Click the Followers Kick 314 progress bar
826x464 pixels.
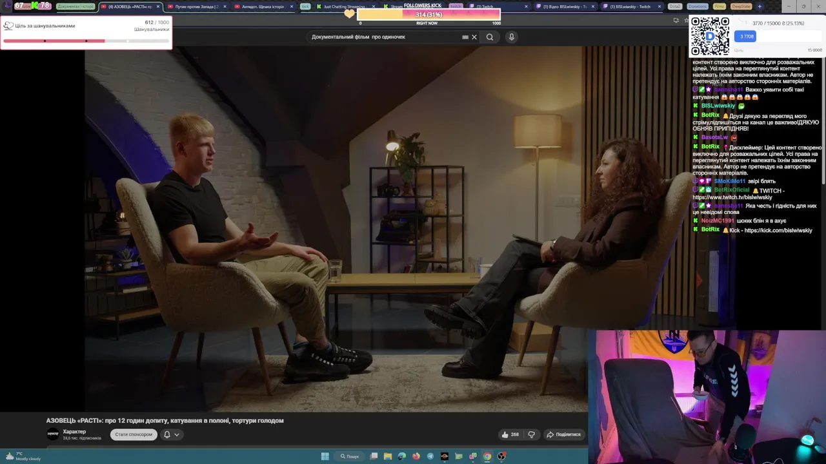[x=428, y=15]
